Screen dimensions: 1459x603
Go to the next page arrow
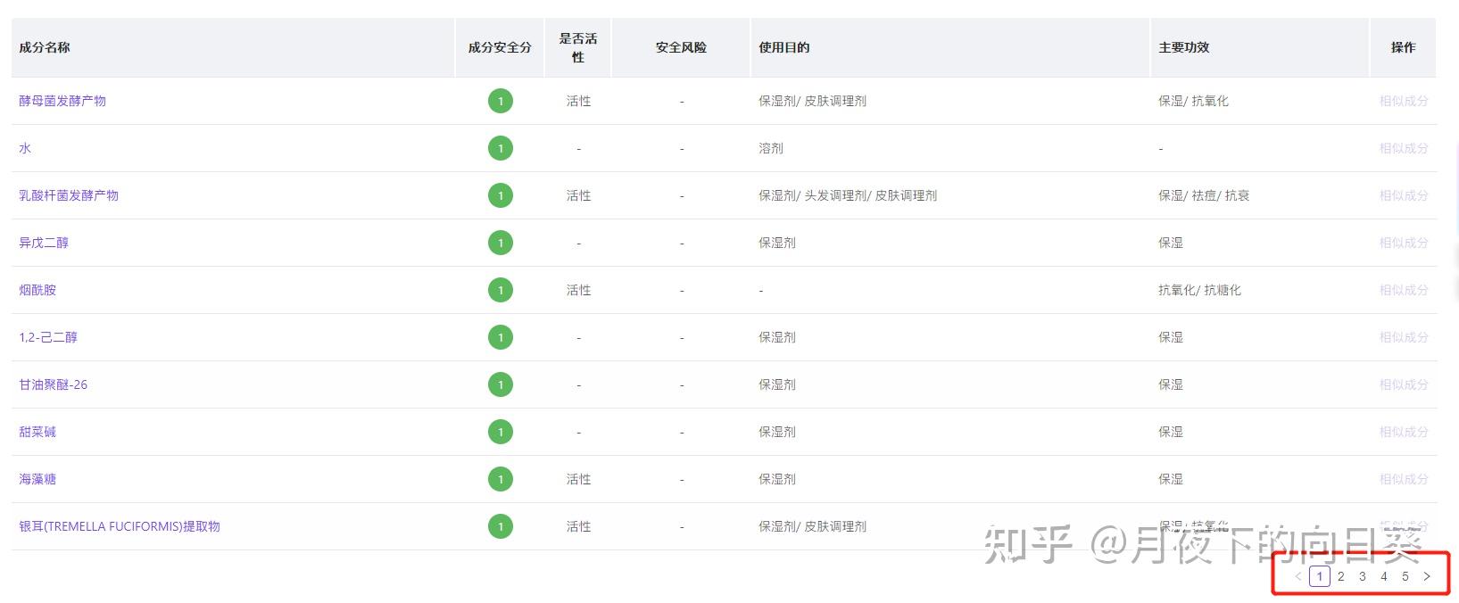point(1427,576)
